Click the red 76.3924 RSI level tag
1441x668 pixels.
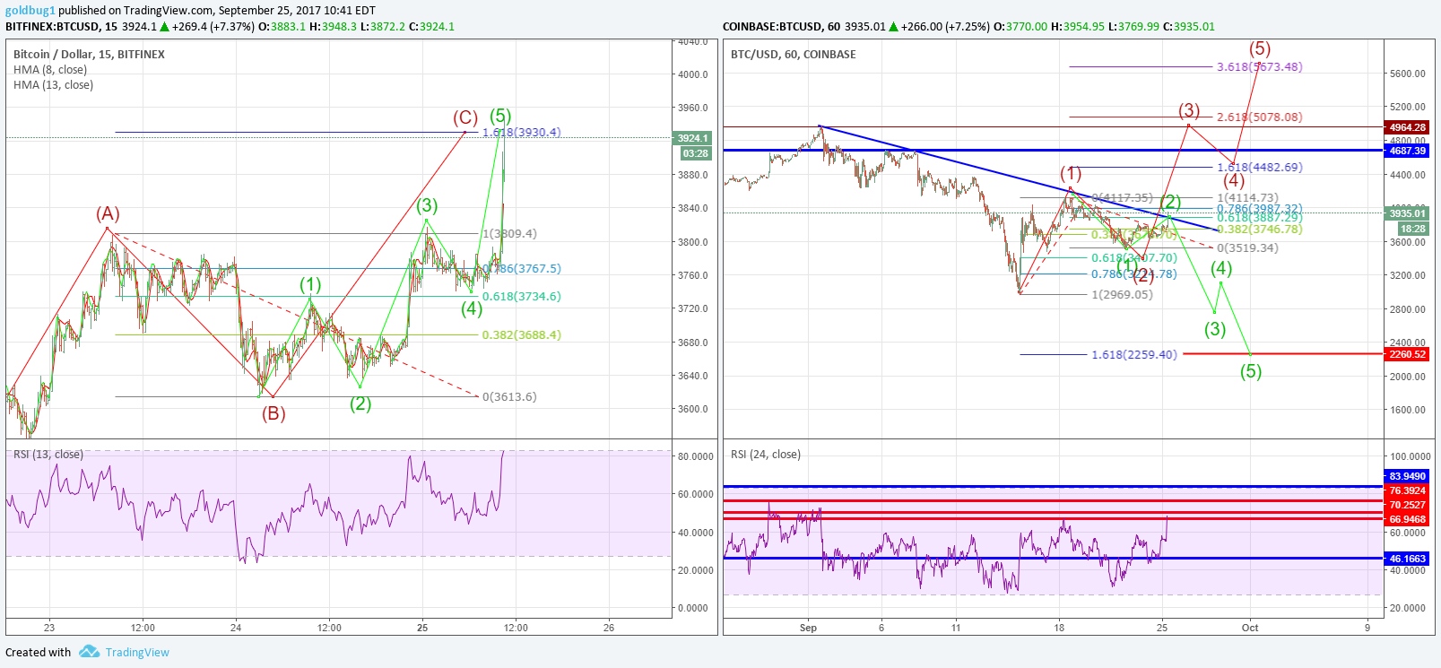pyautogui.click(x=1407, y=490)
